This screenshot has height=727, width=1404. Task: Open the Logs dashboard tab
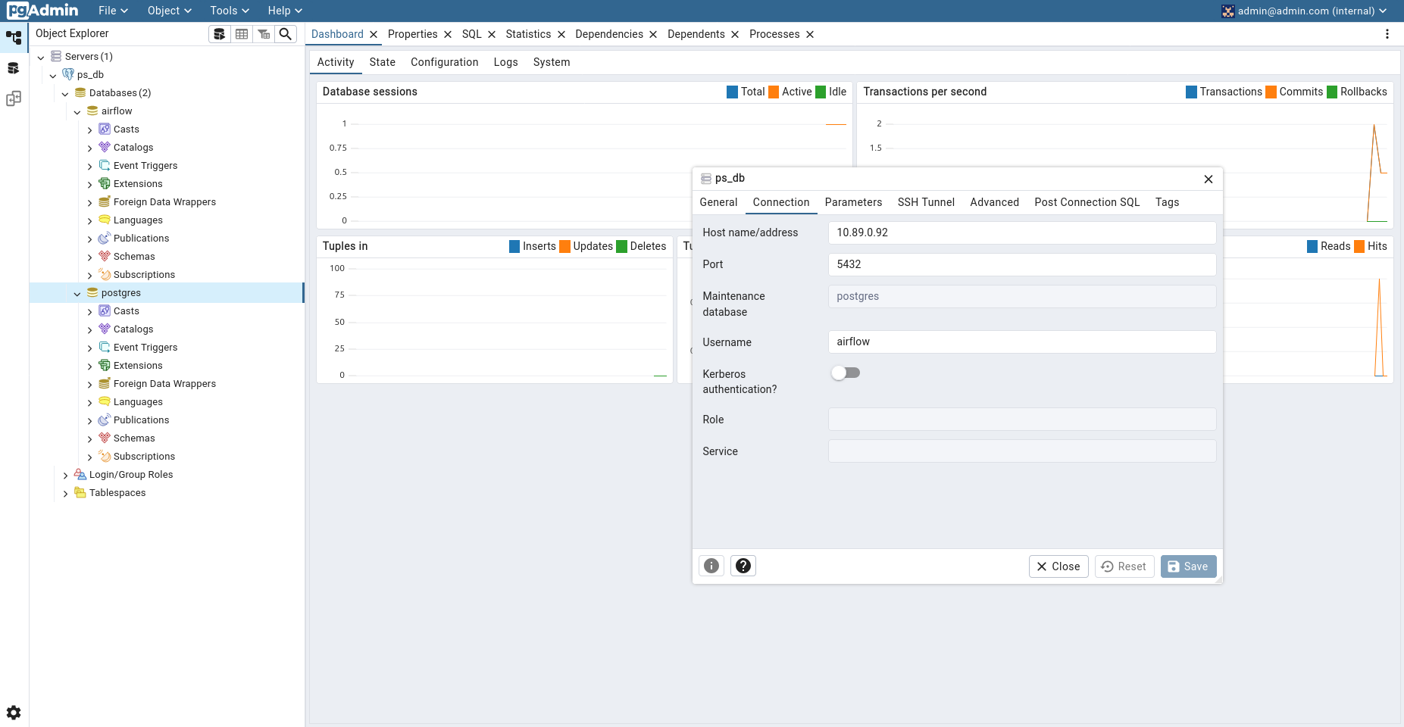point(505,62)
